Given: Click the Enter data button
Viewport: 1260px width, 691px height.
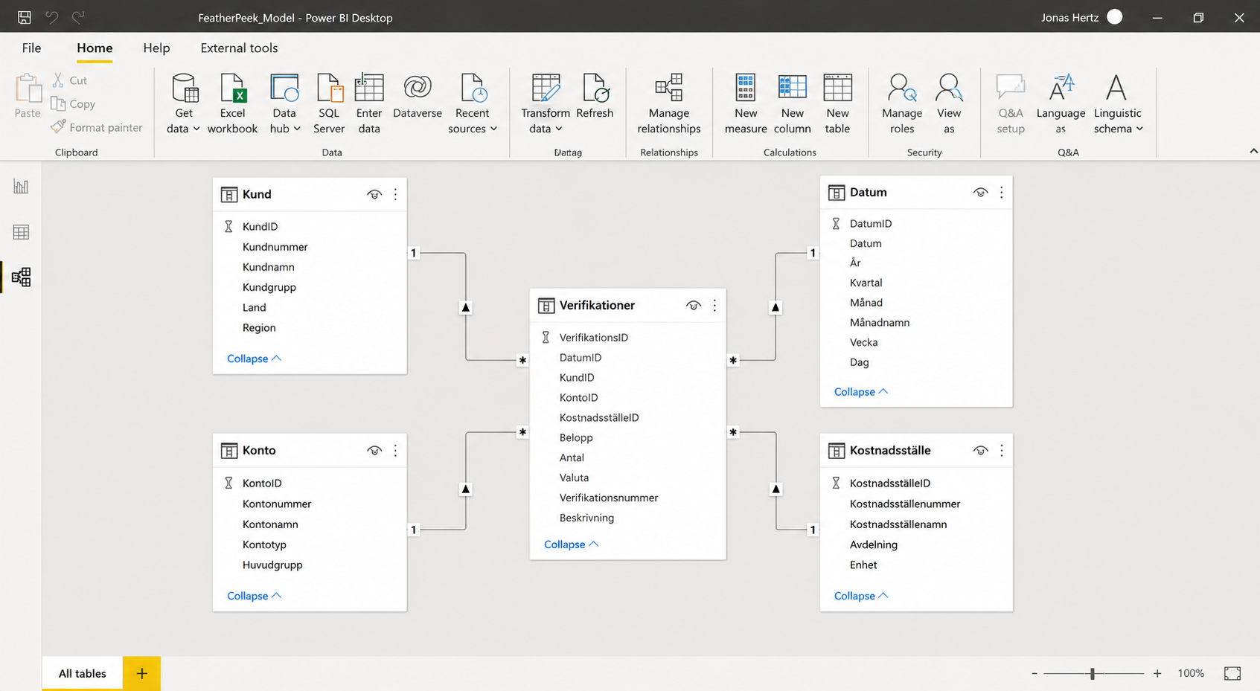Looking at the screenshot, I should pos(369,103).
